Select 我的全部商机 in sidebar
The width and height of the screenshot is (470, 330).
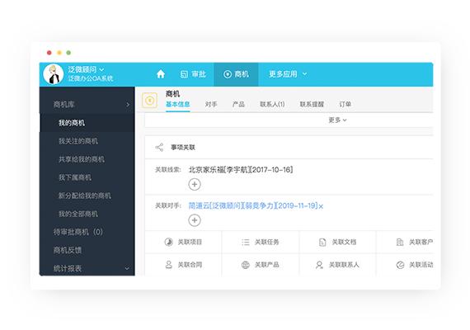coord(78,214)
